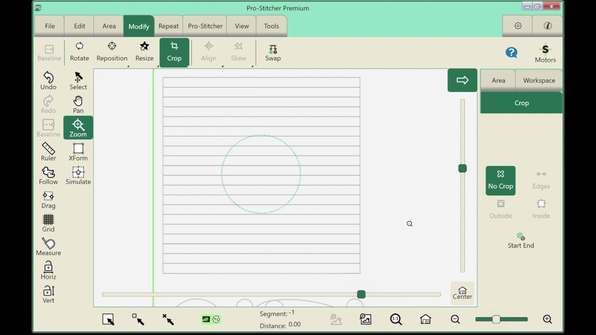Image resolution: width=596 pixels, height=335 pixels.
Task: Toggle the Zoom tool off
Action: coord(78,128)
